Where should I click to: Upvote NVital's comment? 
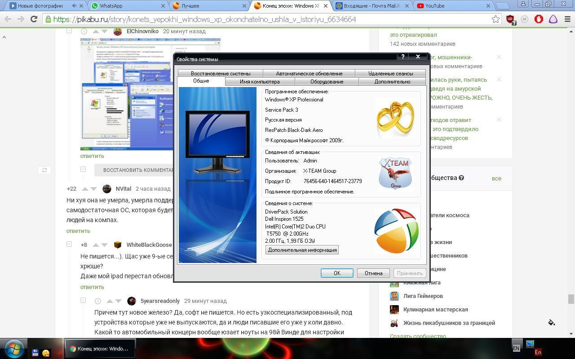85,189
